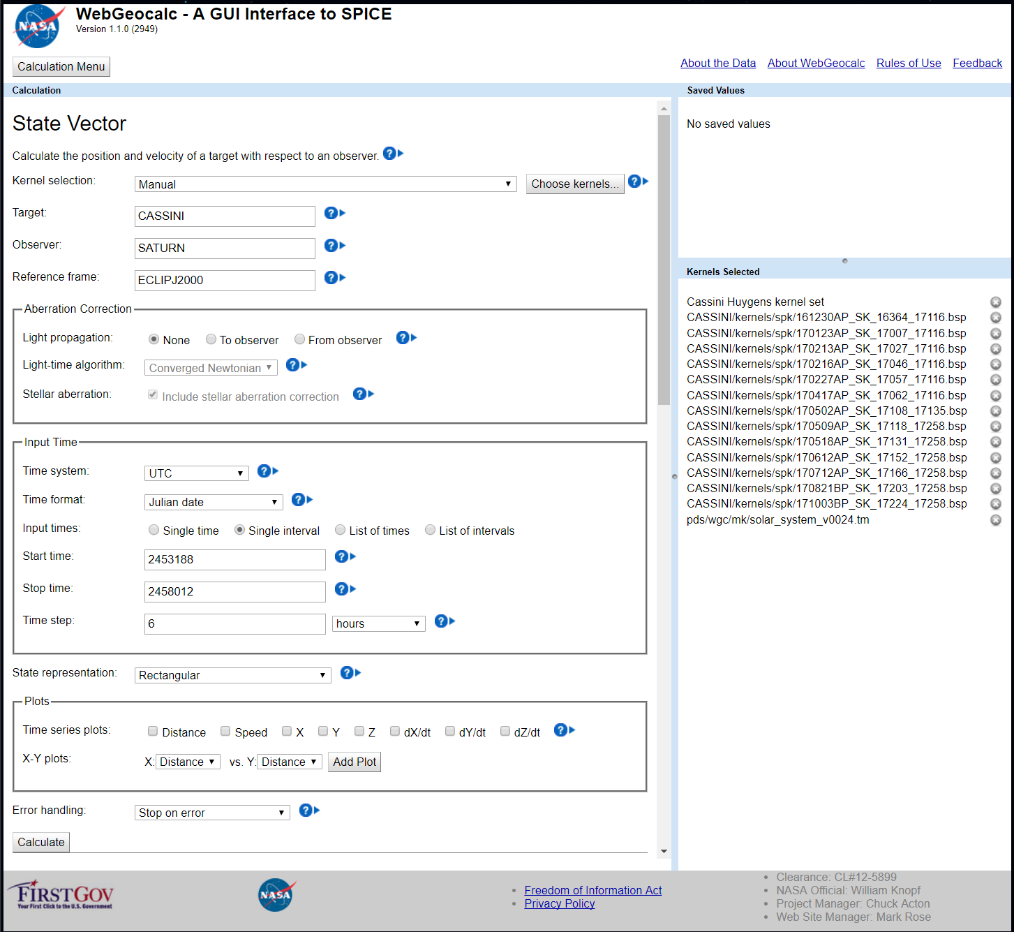The image size is (1014, 932).
Task: Open About WebGeocalc link
Action: pos(816,63)
